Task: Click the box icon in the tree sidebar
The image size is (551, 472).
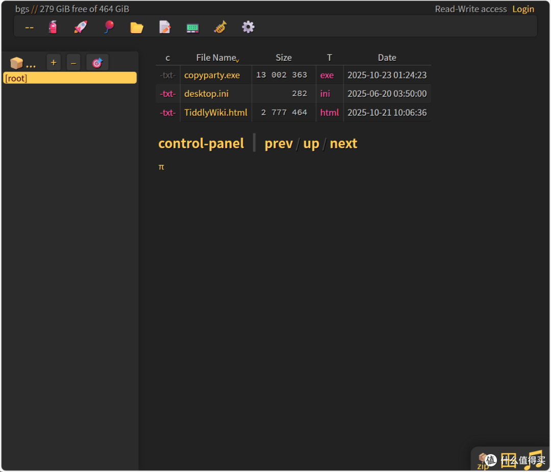Action: 16,63
